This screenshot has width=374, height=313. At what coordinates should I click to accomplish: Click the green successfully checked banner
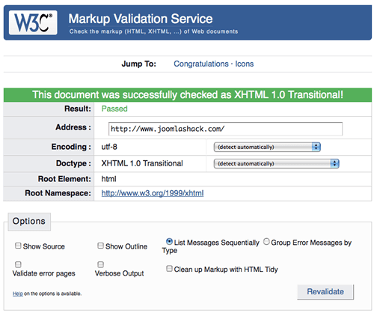[188, 95]
